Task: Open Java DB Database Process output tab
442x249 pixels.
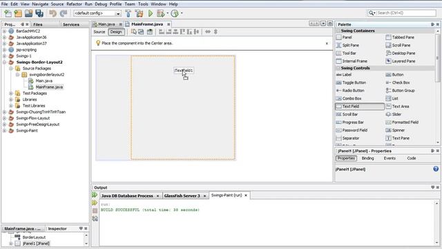Action: tap(127, 196)
